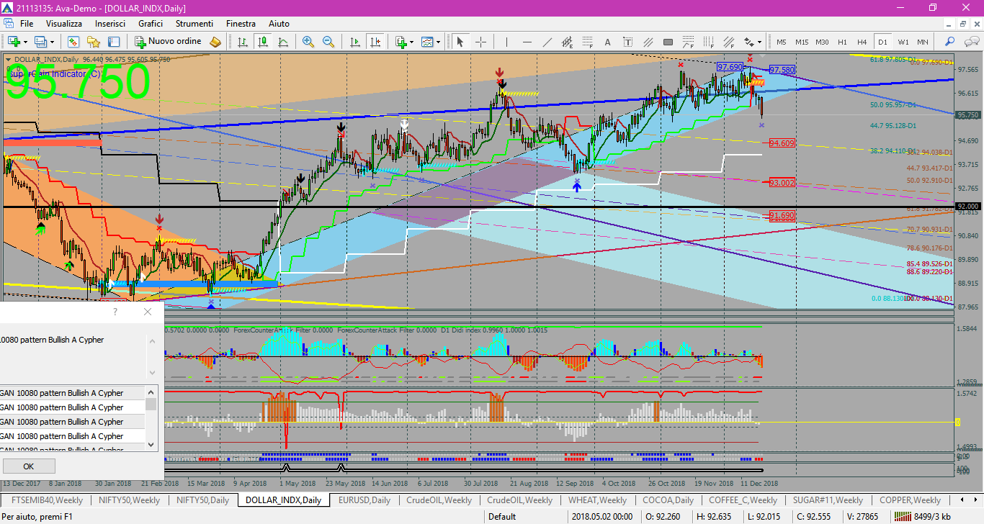The height and width of the screenshot is (524, 984).
Task: Toggle Auto Scroll for the chart
Action: [x=354, y=42]
